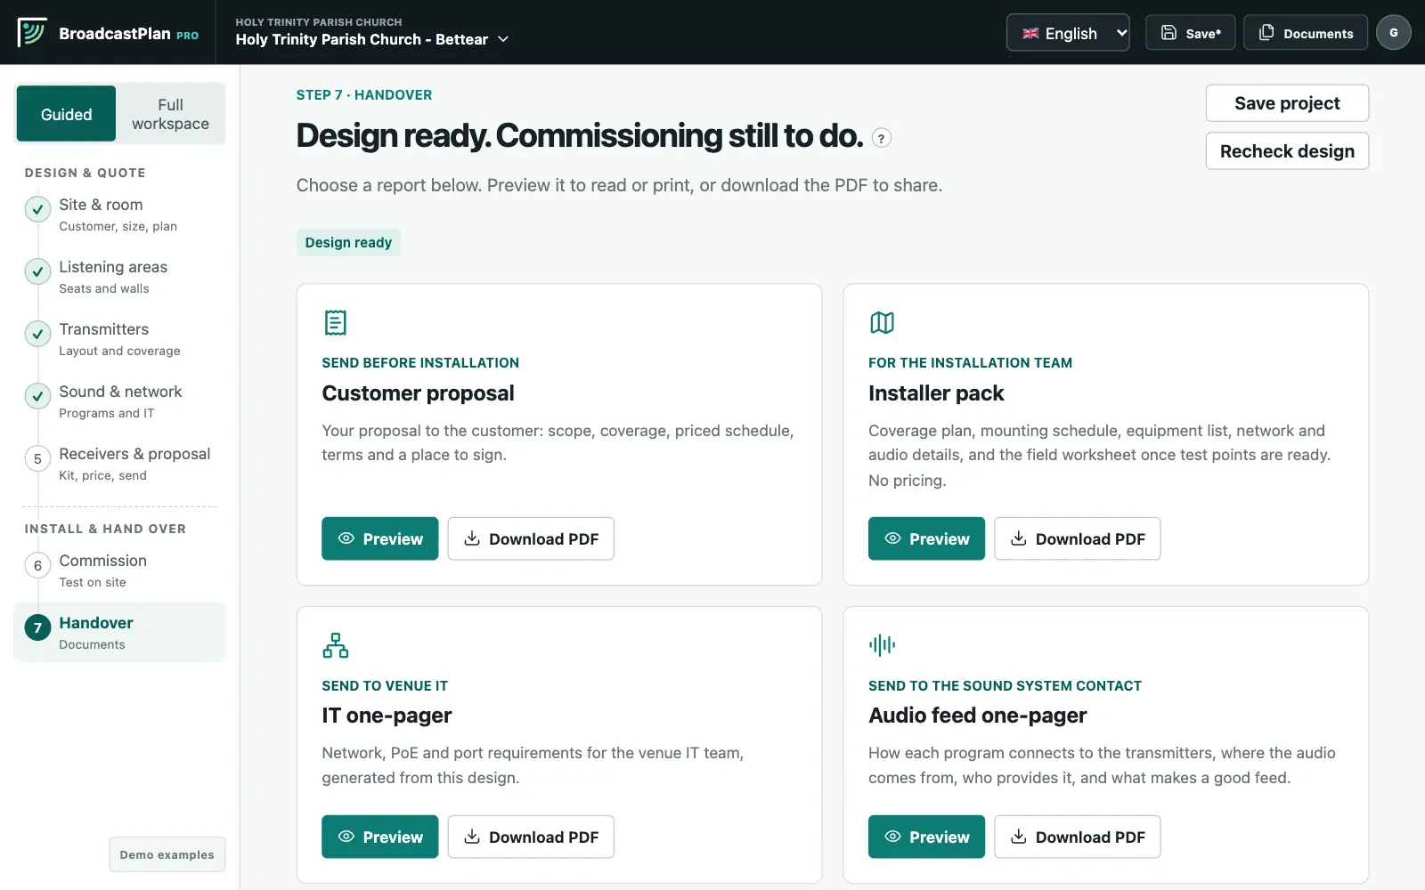Go to Site & room step
This screenshot has width=1425, height=890.
coord(120,214)
